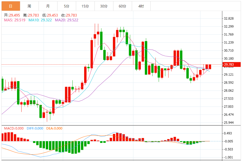242x161 pixels.
Task: Click the DIFF:0.000 indicator label
Action: coord(35,128)
